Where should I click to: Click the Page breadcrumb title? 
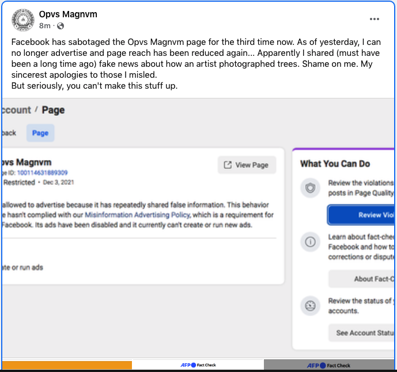click(x=53, y=110)
